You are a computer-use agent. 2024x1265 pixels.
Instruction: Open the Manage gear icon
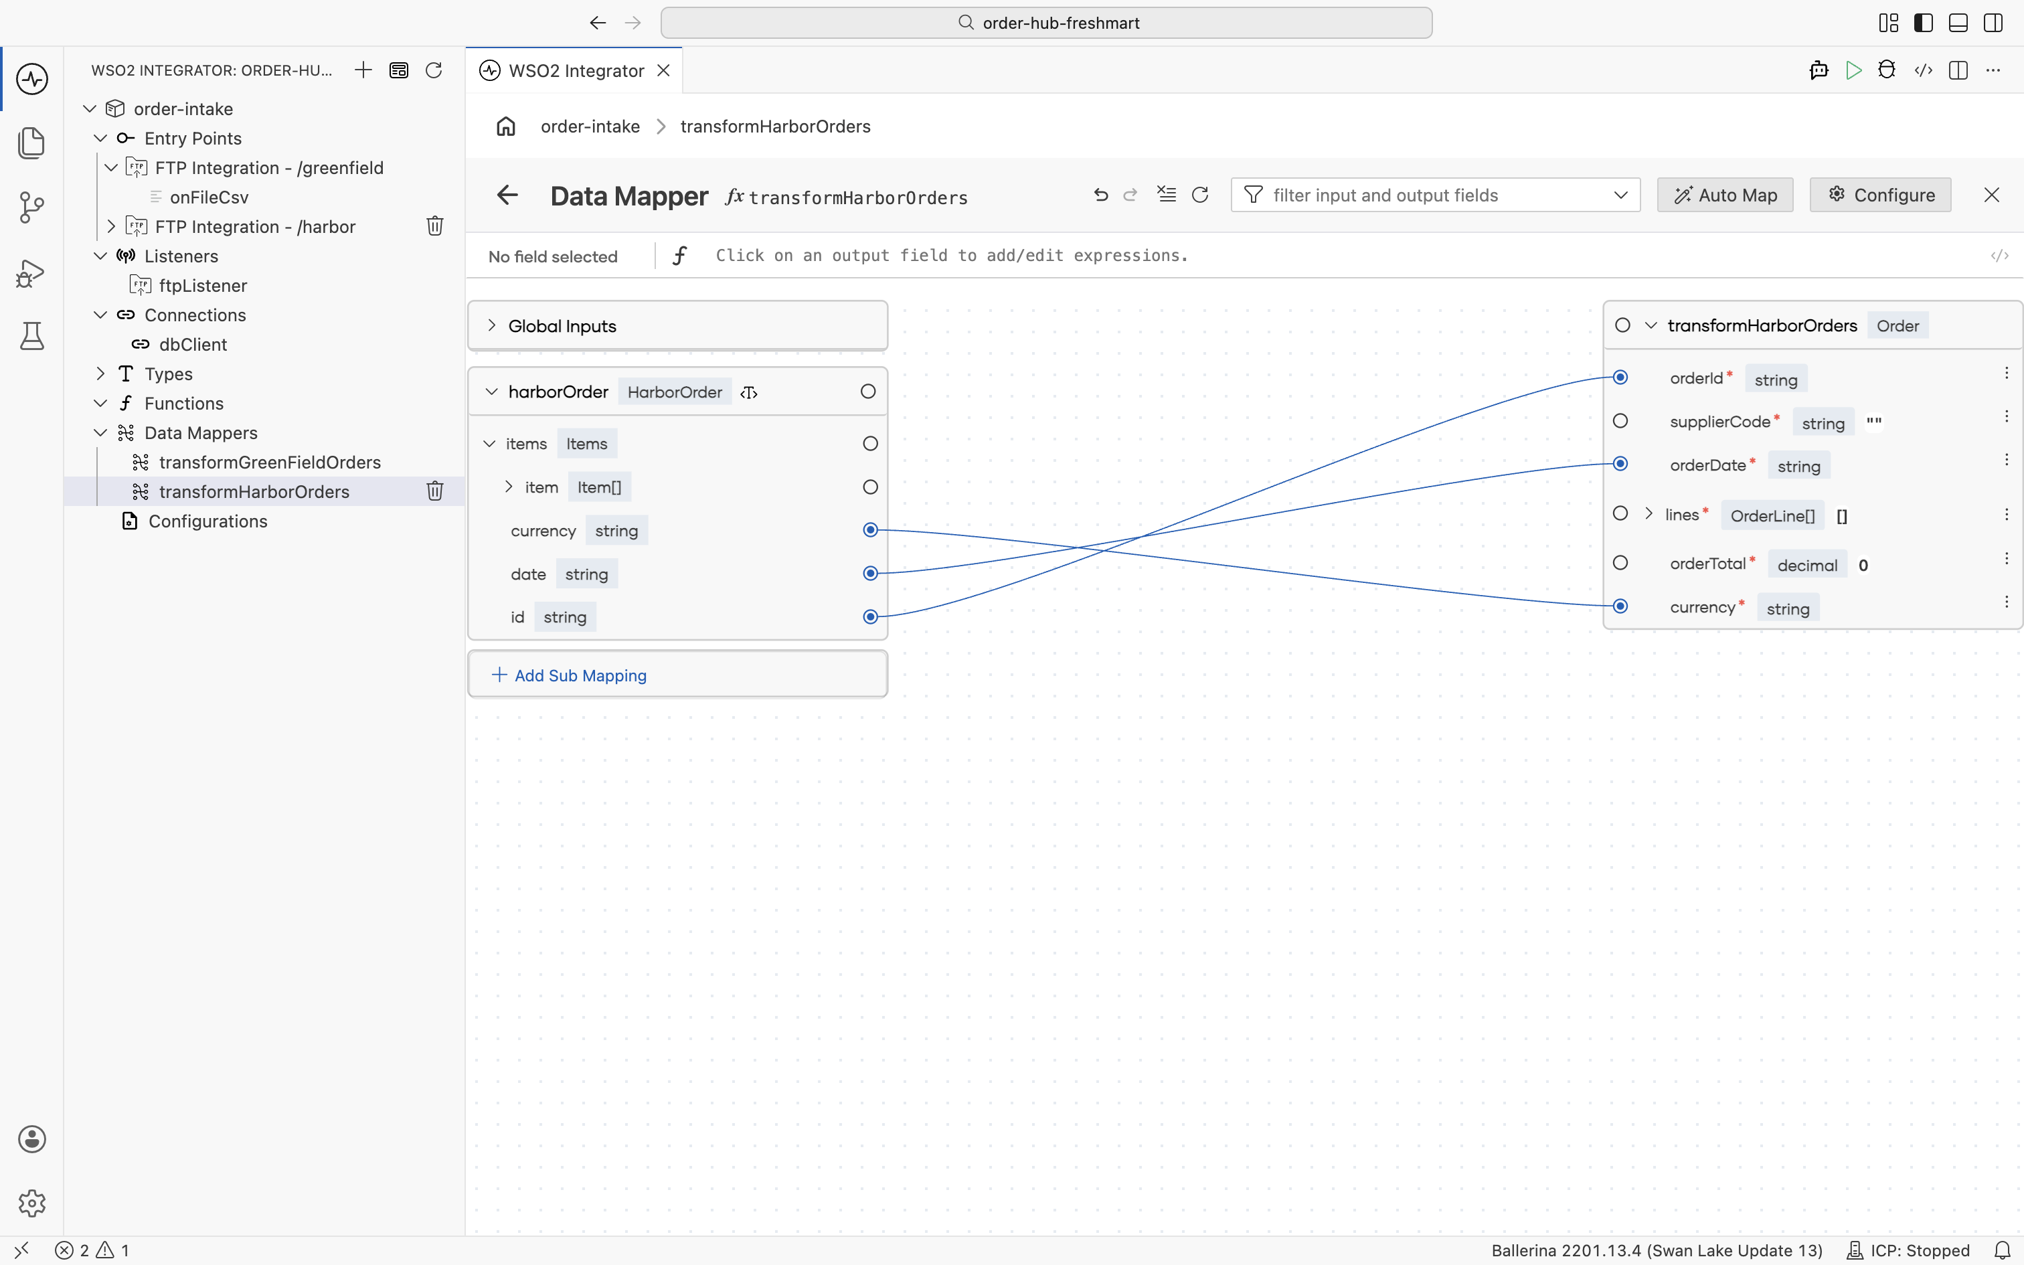[x=31, y=1204]
